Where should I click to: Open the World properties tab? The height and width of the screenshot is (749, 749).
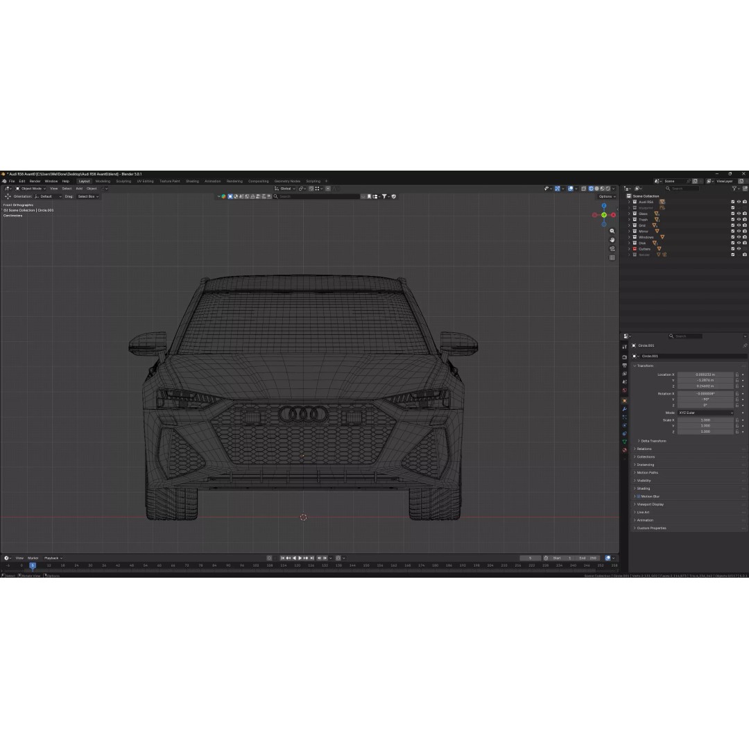click(624, 390)
